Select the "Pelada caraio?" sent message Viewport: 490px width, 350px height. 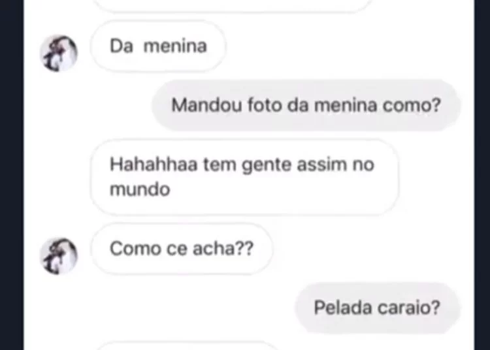coord(377,308)
